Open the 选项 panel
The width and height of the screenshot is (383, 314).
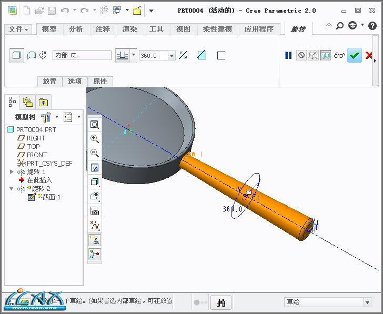click(x=75, y=82)
